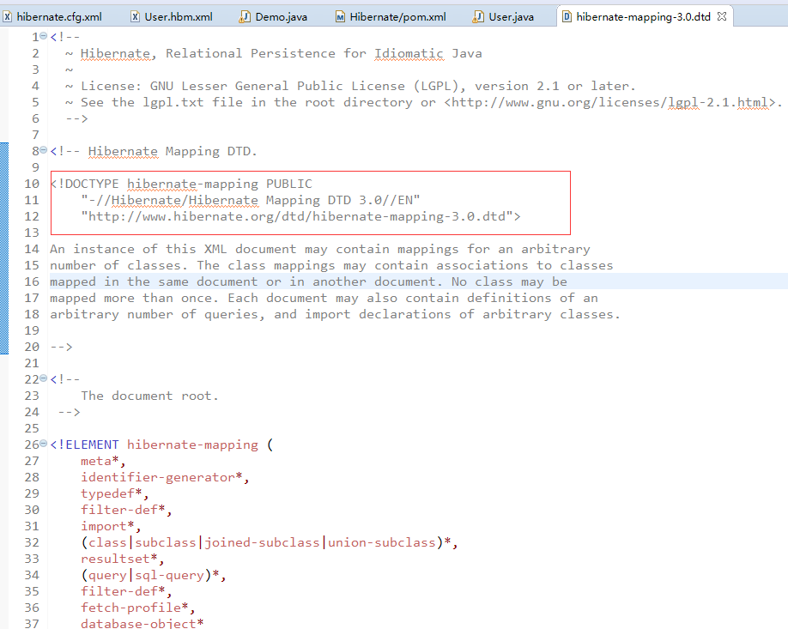788x629 pixels.
Task: Click the 'meta*,' entry on line 27
Action: pyautogui.click(x=103, y=461)
